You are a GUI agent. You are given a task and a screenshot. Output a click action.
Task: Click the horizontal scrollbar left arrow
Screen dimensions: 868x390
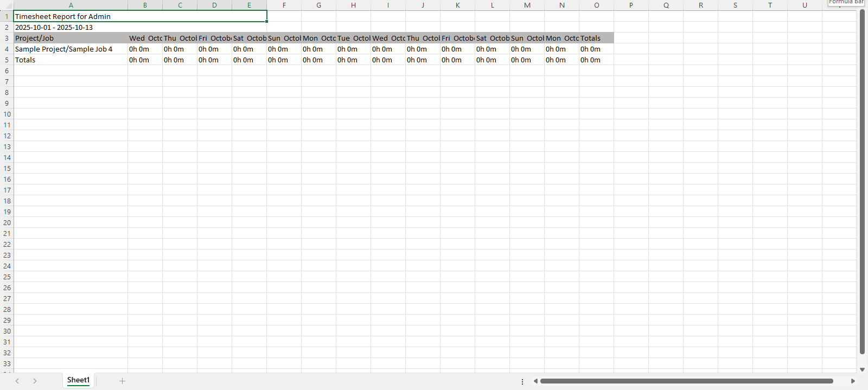coord(535,381)
